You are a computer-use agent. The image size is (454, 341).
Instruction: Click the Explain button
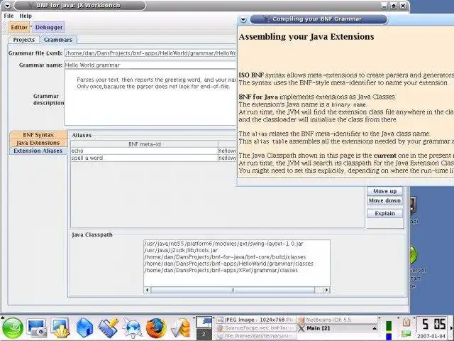(x=384, y=213)
